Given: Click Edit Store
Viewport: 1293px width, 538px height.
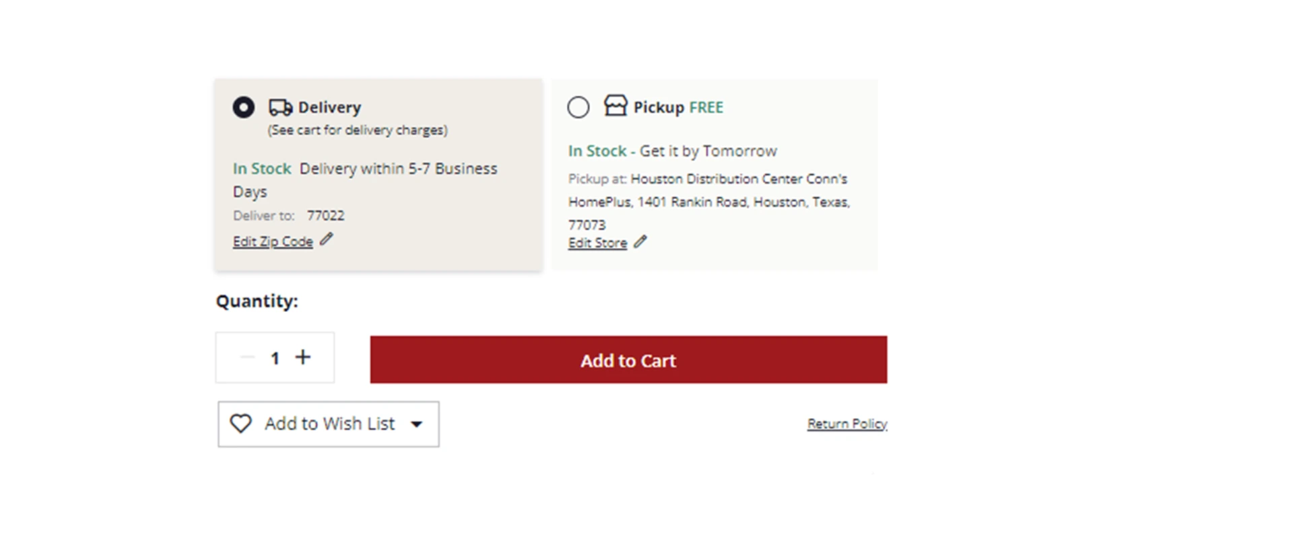Looking at the screenshot, I should 597,242.
